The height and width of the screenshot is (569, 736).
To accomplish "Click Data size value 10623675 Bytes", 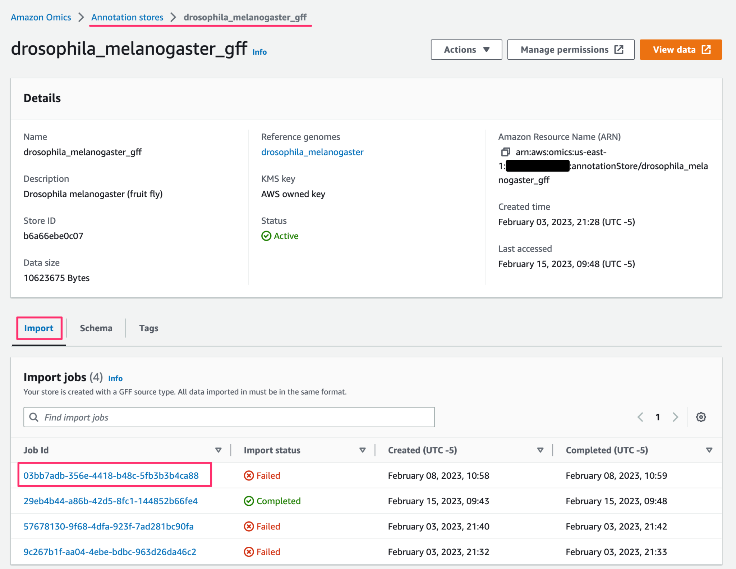I will [x=56, y=278].
